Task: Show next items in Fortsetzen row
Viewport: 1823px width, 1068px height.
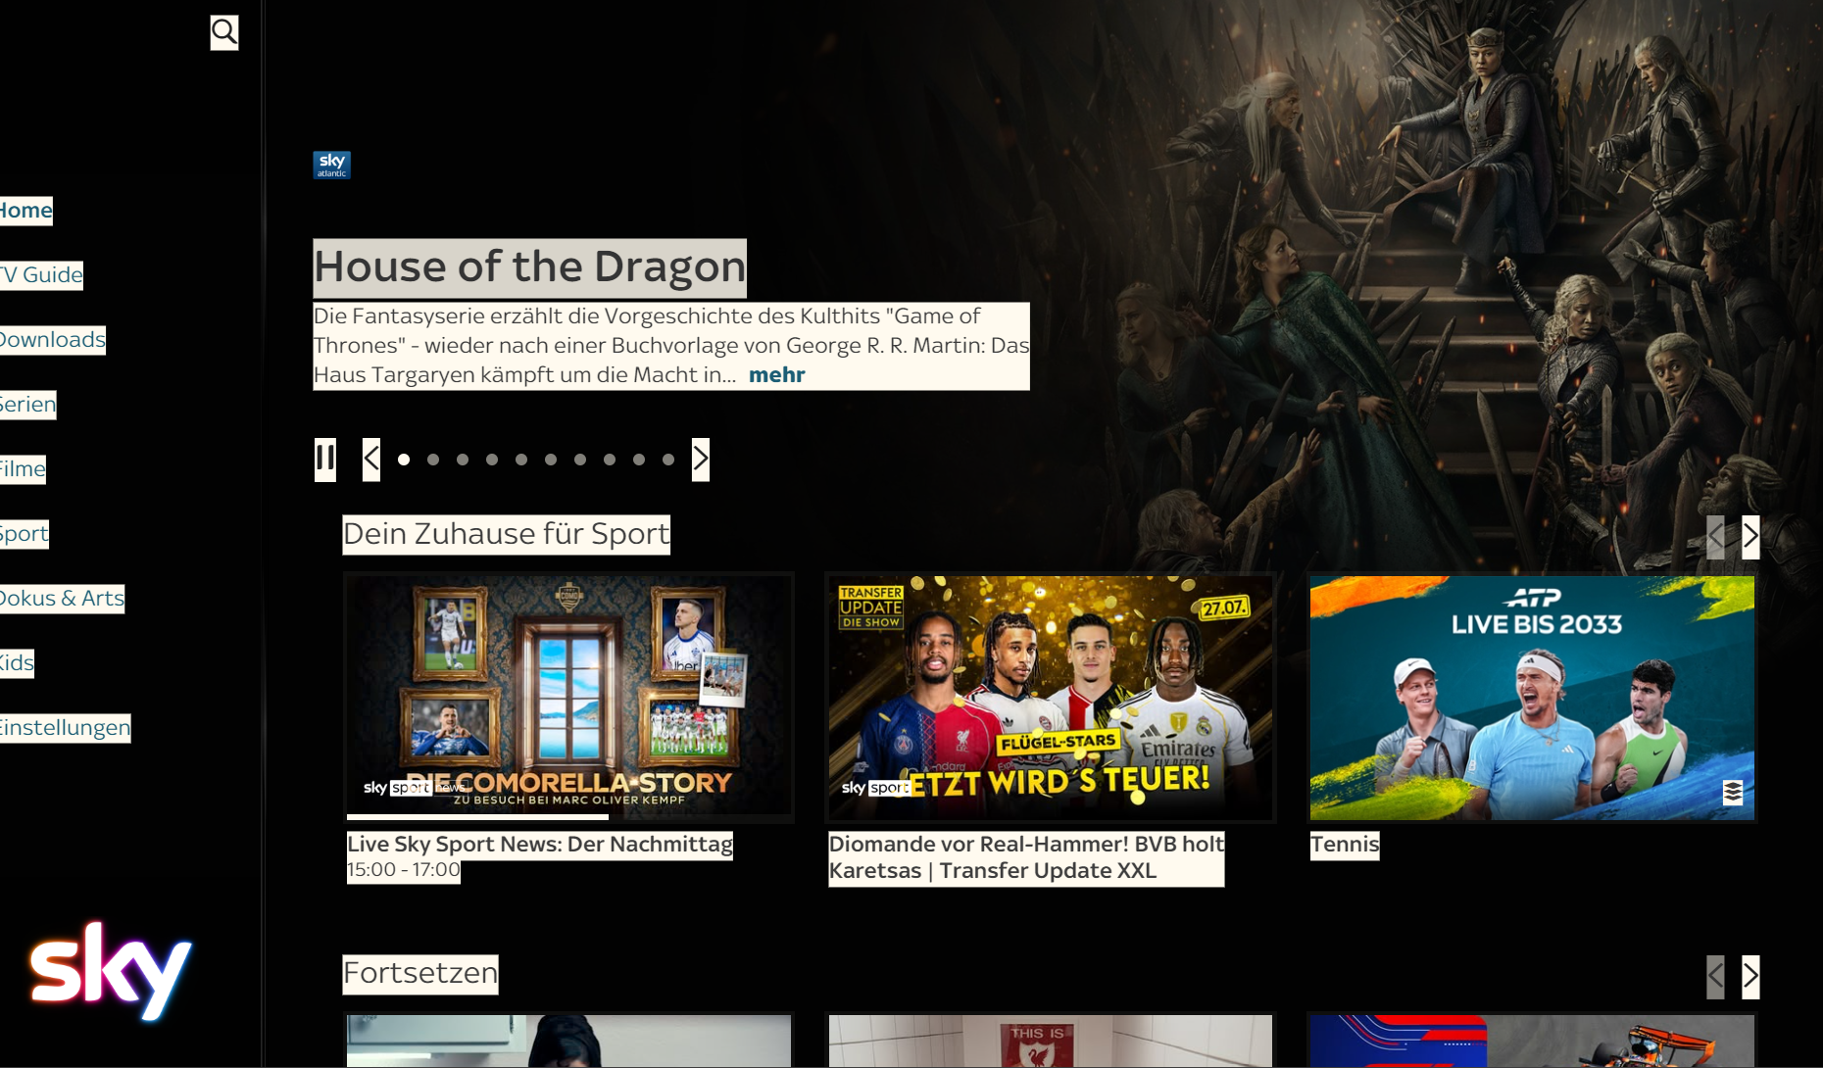Action: click(1750, 977)
